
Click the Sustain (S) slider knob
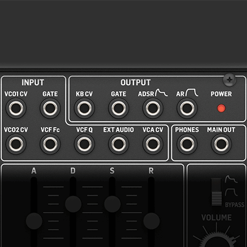[113, 204]
